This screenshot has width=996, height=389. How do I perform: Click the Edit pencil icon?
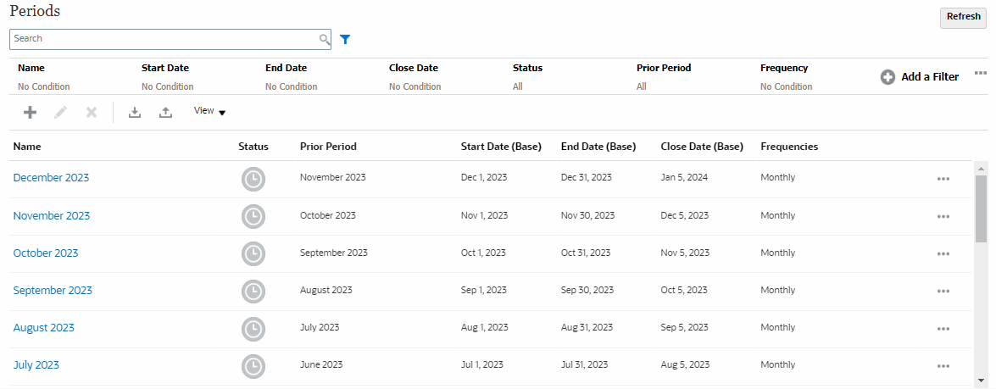60,112
